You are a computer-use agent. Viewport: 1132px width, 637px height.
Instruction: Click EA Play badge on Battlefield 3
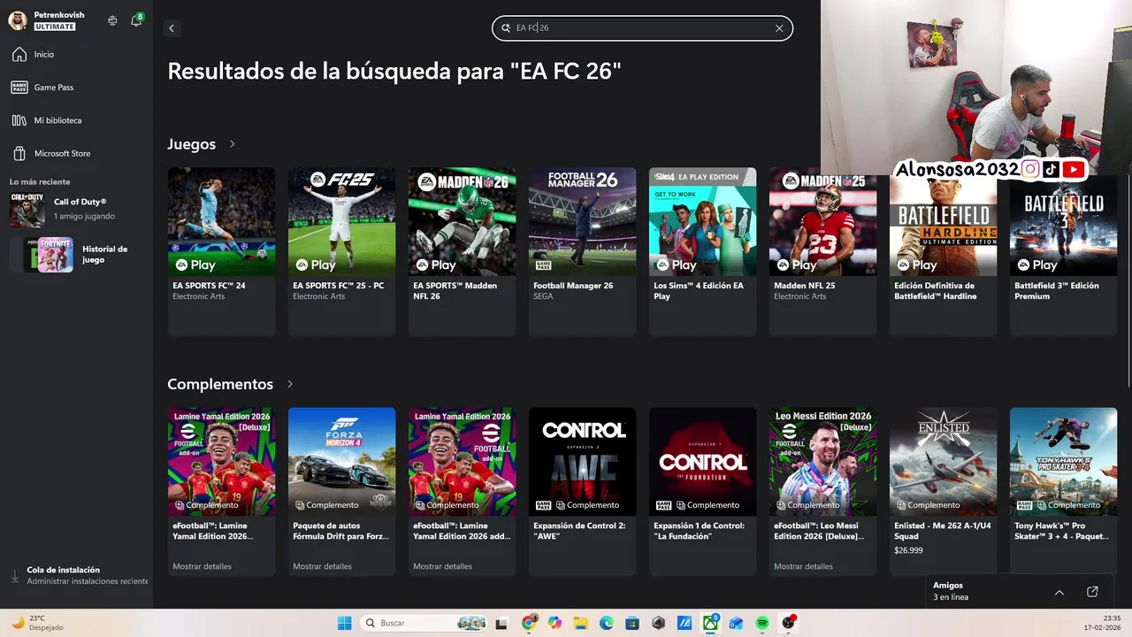tap(1037, 265)
